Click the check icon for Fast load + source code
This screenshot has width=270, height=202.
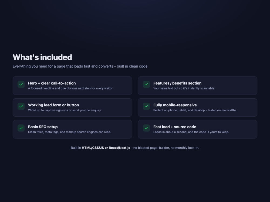pyautogui.click(x=146, y=128)
